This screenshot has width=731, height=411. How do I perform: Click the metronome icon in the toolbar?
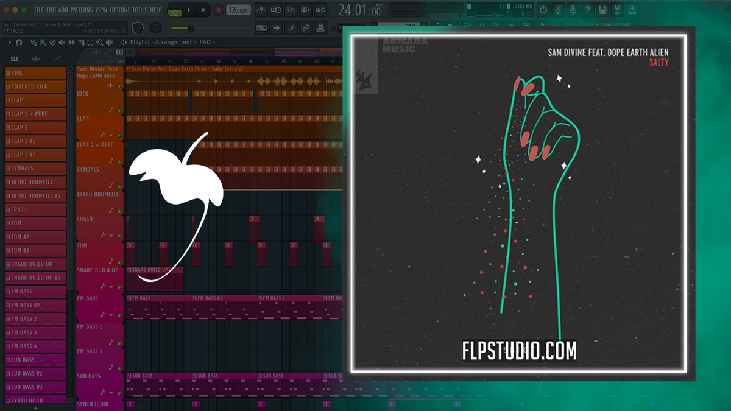coord(261,9)
